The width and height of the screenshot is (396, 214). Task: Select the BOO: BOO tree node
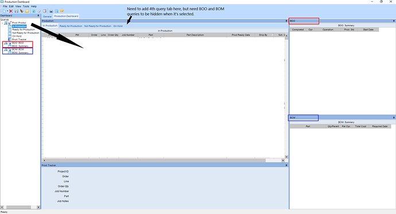[18, 43]
